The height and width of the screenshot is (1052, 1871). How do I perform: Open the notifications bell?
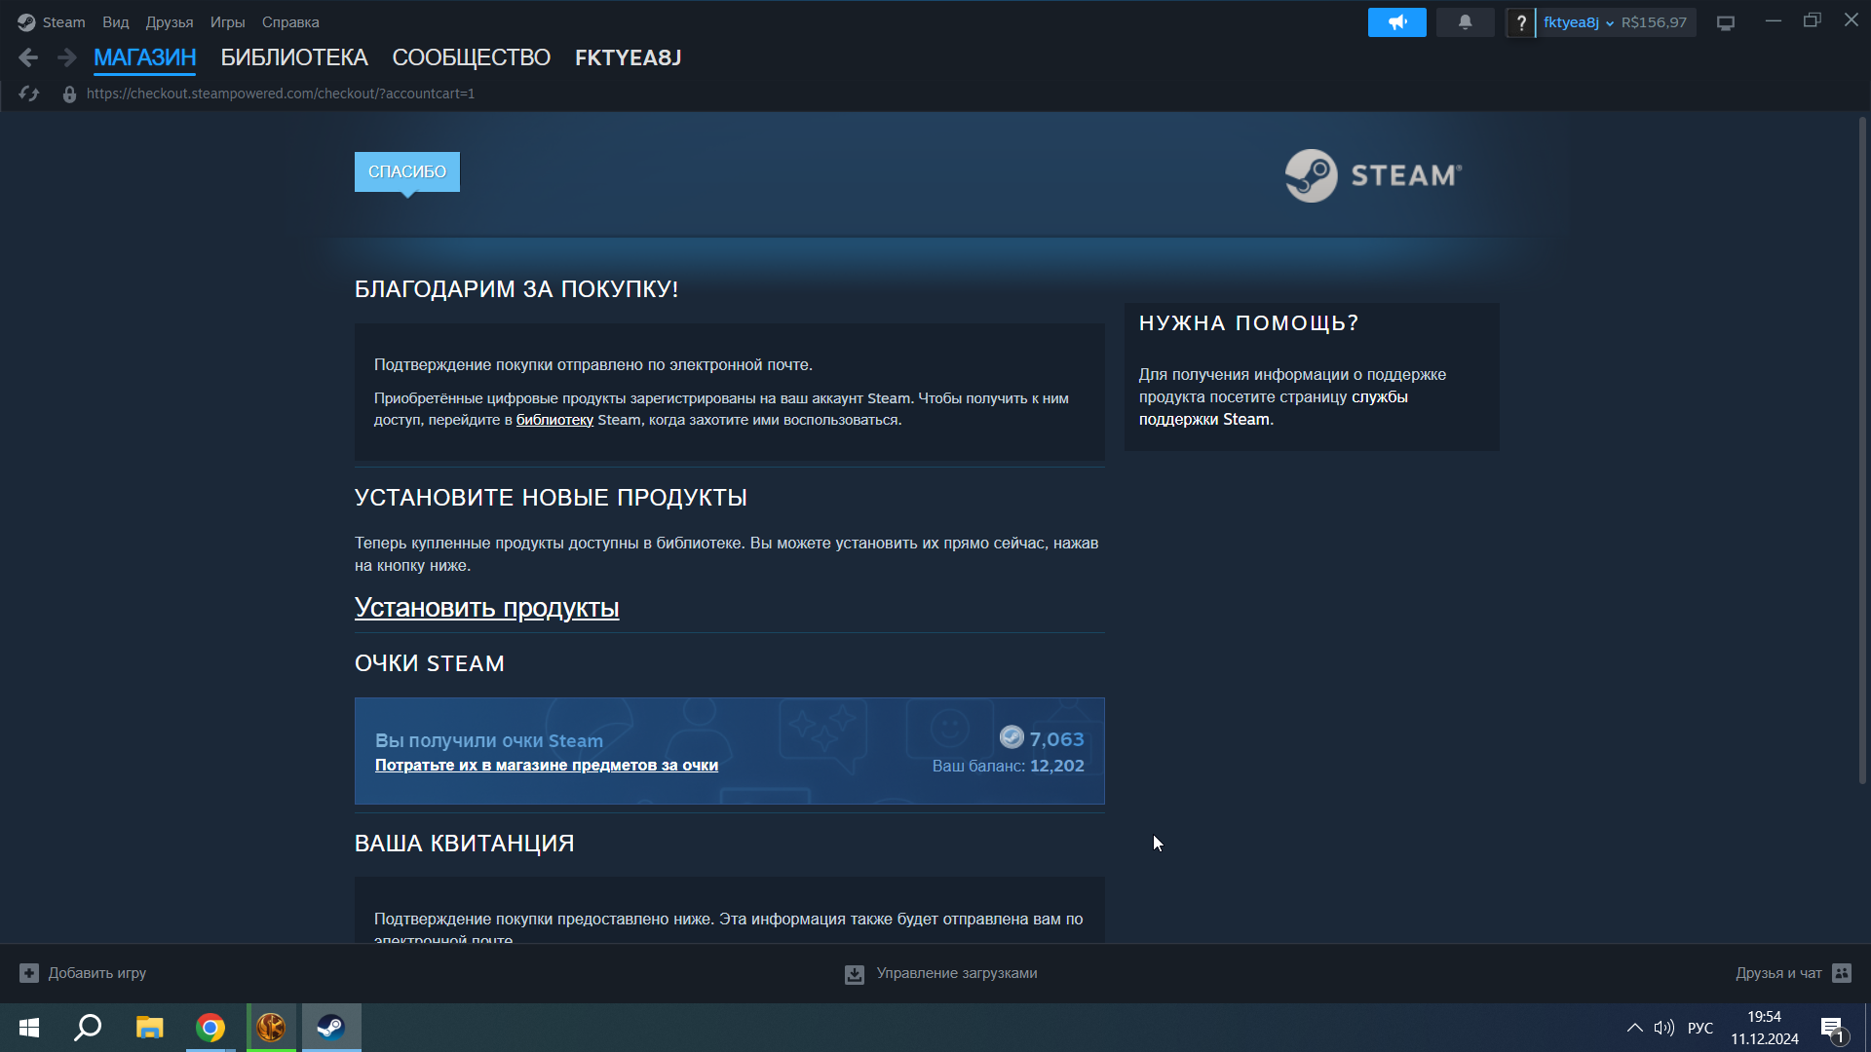click(1465, 22)
